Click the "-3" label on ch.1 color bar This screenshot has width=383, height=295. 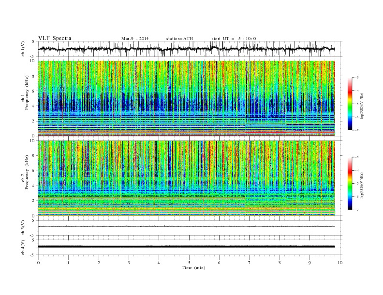click(x=356, y=78)
